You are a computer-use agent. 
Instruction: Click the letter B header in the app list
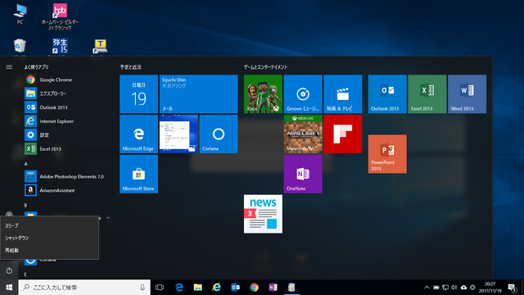point(25,206)
